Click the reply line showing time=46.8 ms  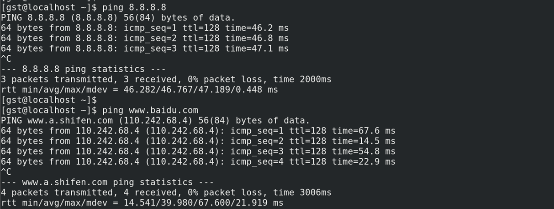click(x=144, y=38)
